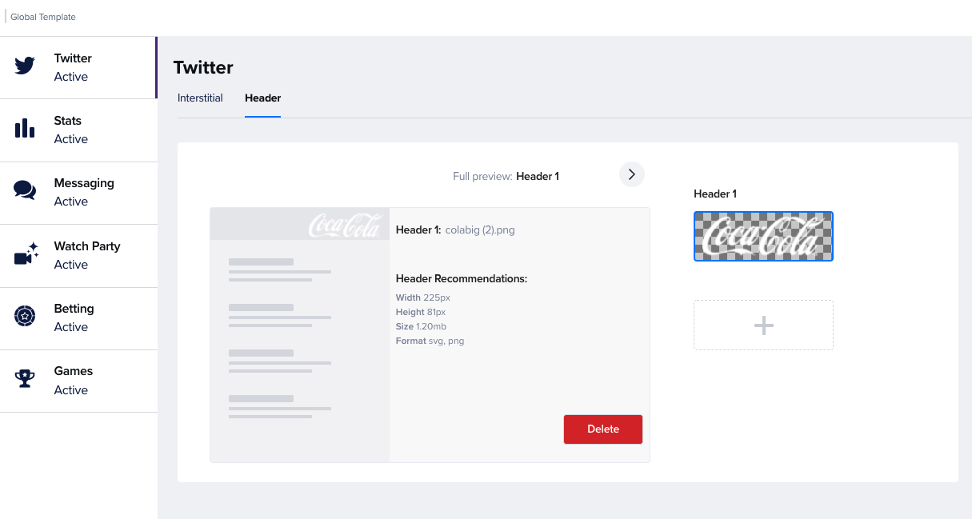This screenshot has height=519, width=972.
Task: Click the Full preview: Header 1 label
Action: (506, 176)
